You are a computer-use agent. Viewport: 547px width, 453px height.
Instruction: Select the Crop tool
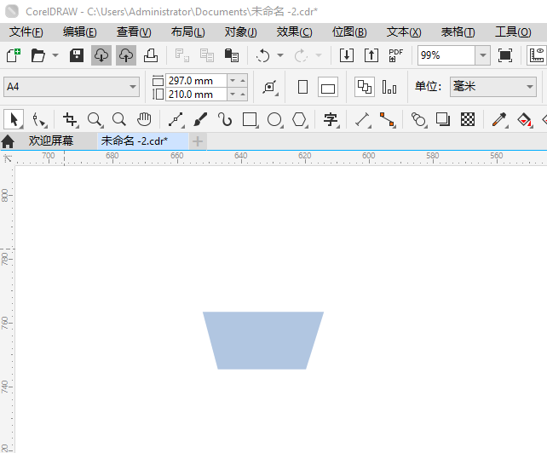[x=70, y=119]
